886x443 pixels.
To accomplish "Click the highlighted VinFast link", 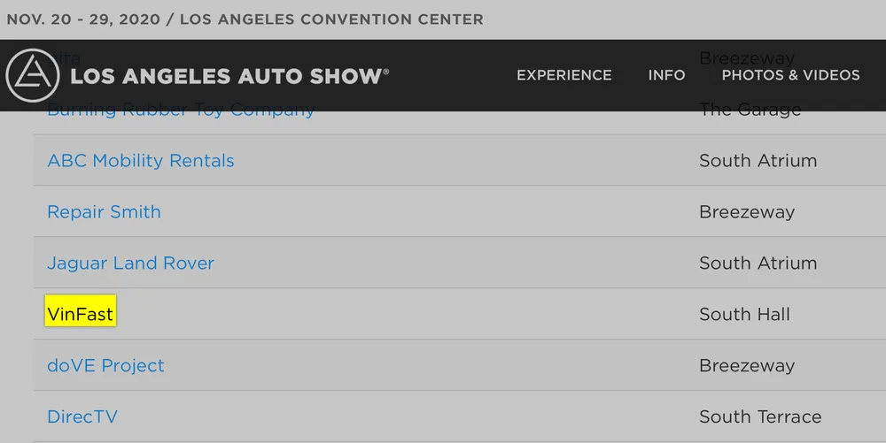I will coord(81,314).
